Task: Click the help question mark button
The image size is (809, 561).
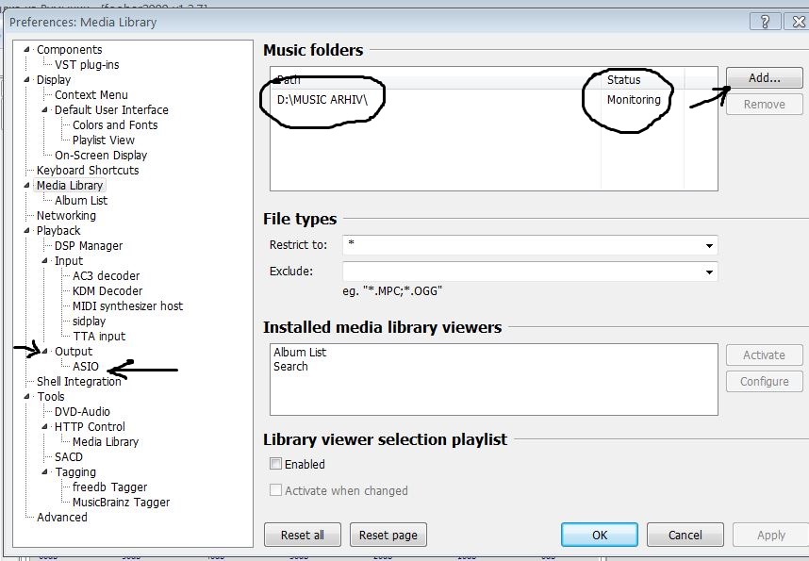Action: pyautogui.click(x=765, y=22)
